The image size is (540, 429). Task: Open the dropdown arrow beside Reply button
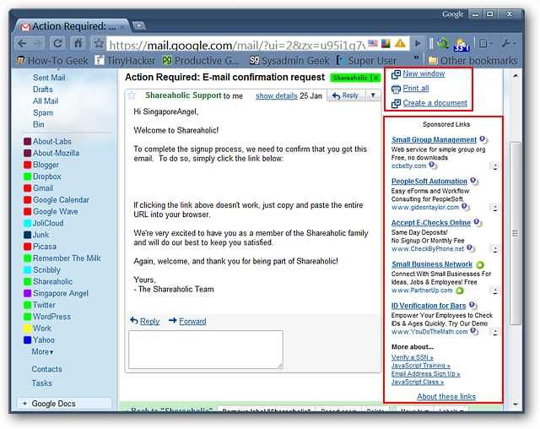click(x=372, y=95)
